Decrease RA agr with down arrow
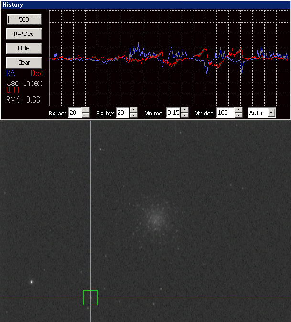 tap(86, 115)
